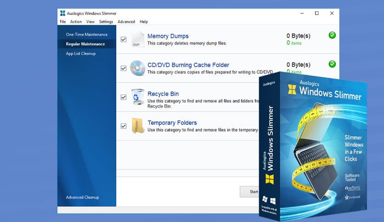
Task: Click the 0 Byte(s) size for Memory Dumps
Action: (x=298, y=36)
